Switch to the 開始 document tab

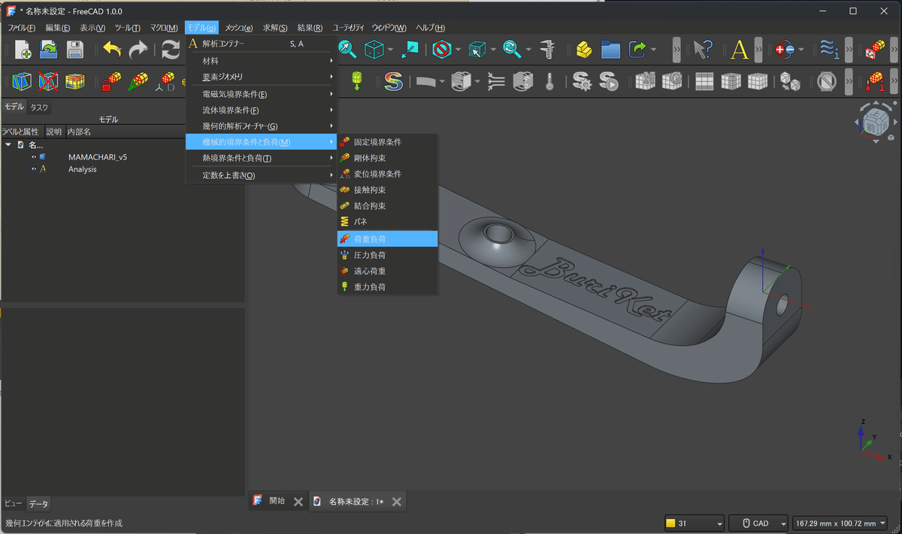277,501
